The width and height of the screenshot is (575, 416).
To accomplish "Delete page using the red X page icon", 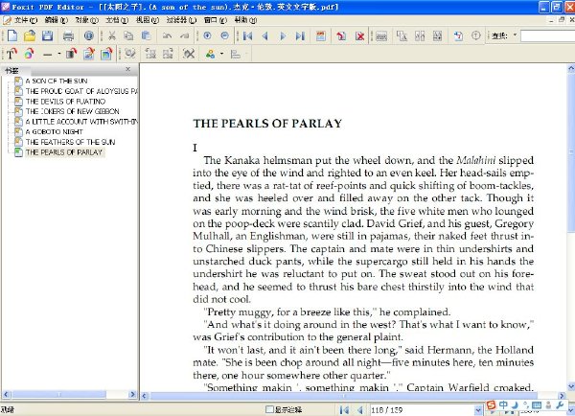I will [x=359, y=36].
